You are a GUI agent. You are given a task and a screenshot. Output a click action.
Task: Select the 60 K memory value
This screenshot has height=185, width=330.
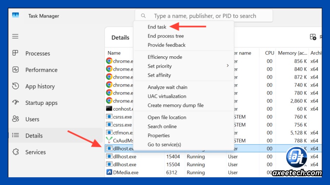(x=302, y=109)
